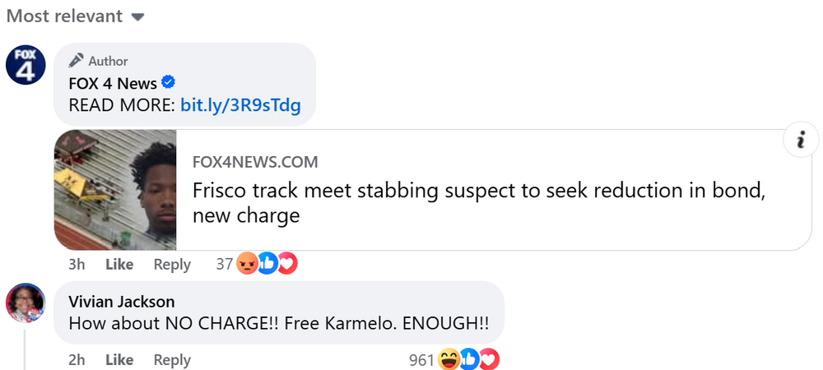Open Vivian Jackson's profile name link
Viewport: 823px width, 370px height.
(x=121, y=302)
